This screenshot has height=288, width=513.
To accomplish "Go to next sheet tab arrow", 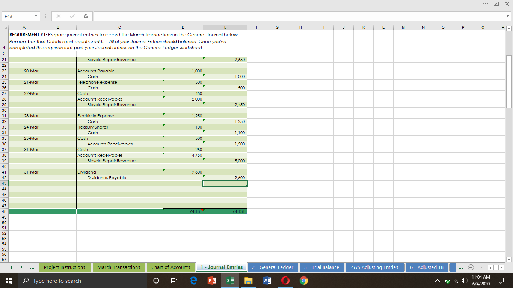I will click(x=21, y=267).
